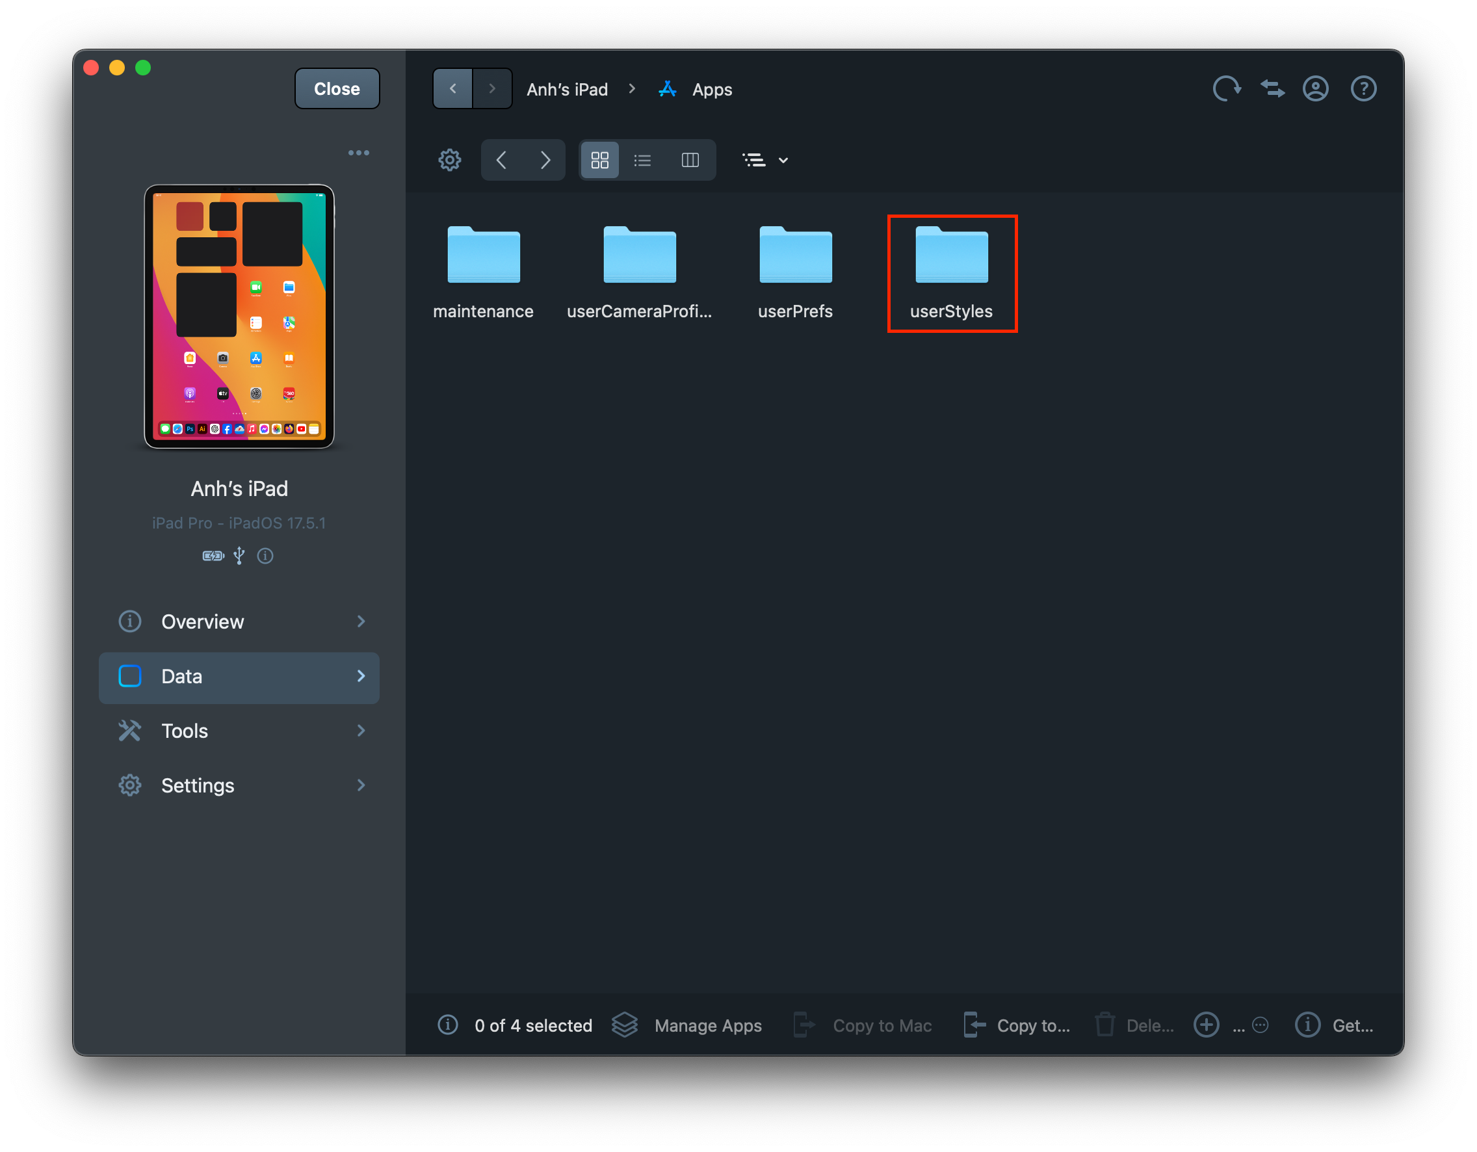This screenshot has width=1477, height=1152.
Task: Click the battery status icon
Action: (213, 556)
